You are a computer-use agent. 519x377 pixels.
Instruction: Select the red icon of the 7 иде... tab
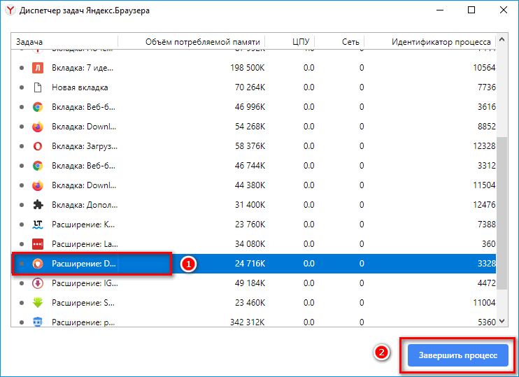point(38,68)
